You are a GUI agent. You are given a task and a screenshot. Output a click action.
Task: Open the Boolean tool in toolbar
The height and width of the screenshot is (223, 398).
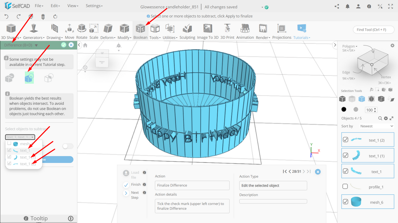point(140,31)
